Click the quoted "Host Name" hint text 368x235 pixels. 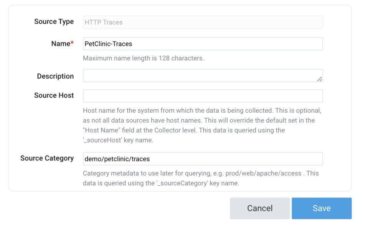click(x=102, y=130)
